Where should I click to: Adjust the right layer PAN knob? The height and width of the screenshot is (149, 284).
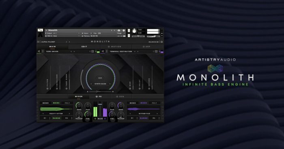point(112,105)
